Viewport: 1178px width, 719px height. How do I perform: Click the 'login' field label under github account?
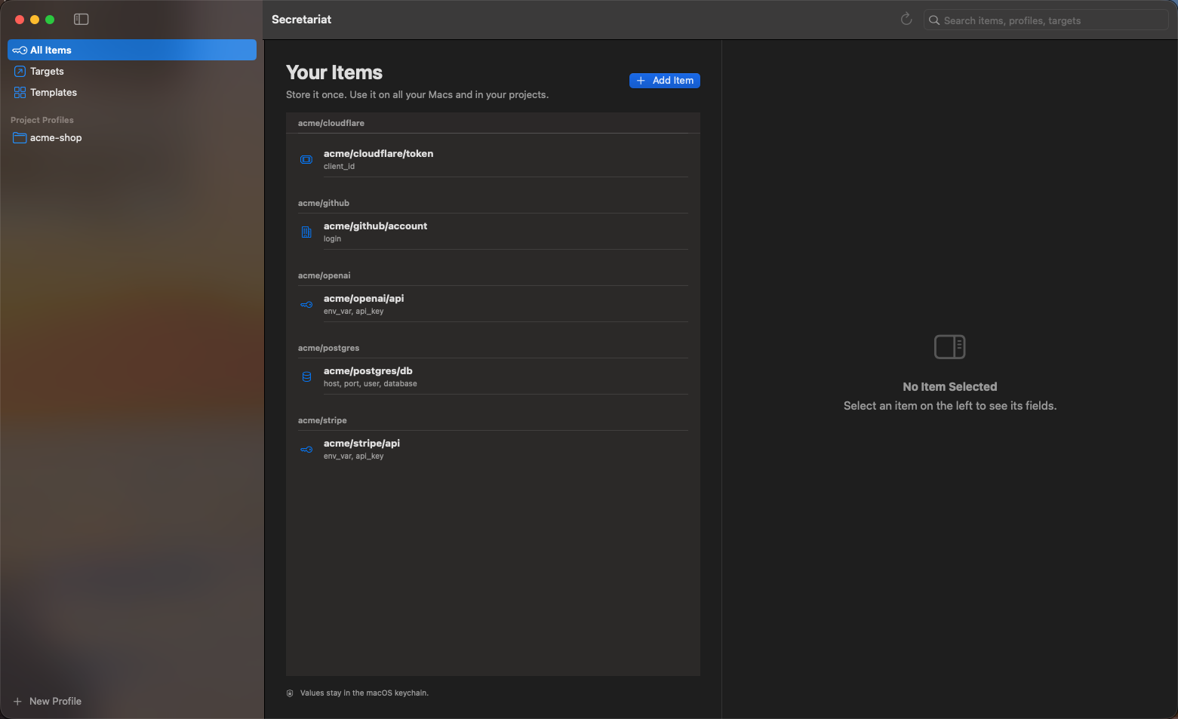tap(333, 239)
